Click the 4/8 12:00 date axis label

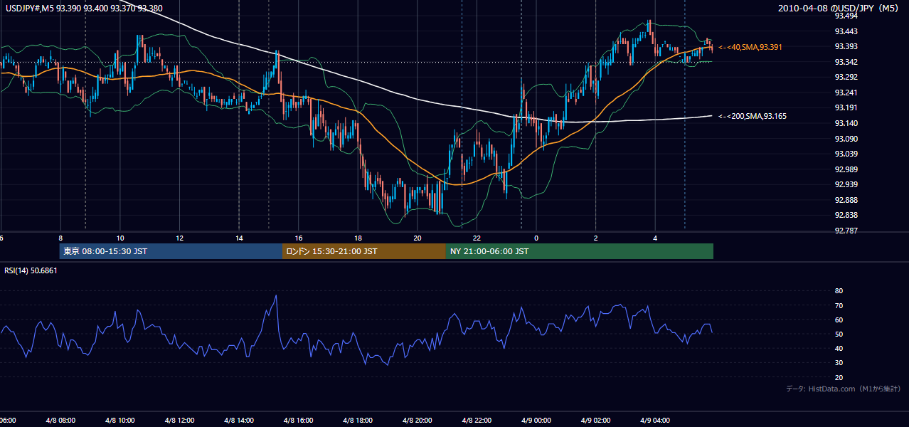pos(179,421)
